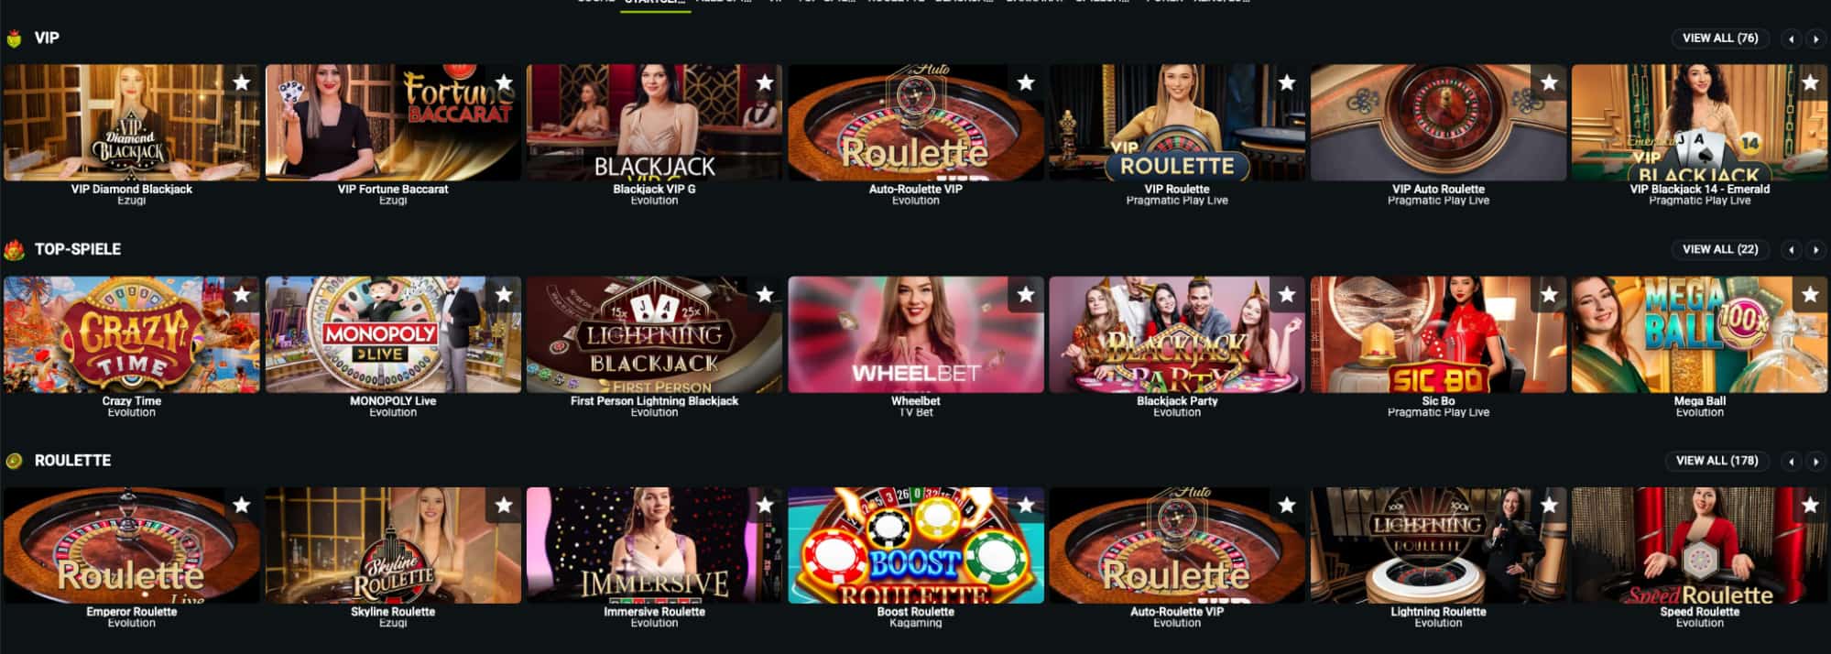This screenshot has width=1831, height=654.
Task: Open MONOPOLY Live game thumbnail
Action: (393, 334)
